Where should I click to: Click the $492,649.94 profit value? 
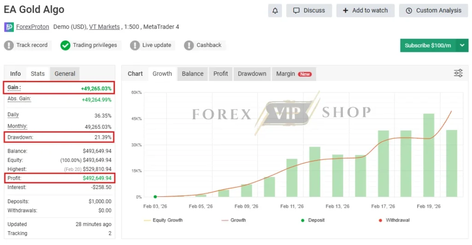click(x=97, y=178)
